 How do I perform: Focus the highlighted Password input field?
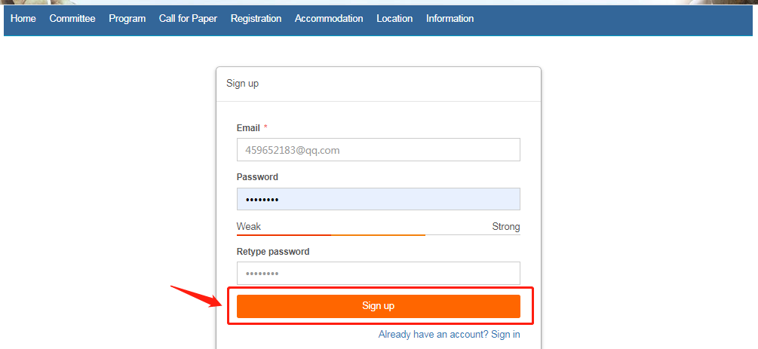tap(378, 199)
